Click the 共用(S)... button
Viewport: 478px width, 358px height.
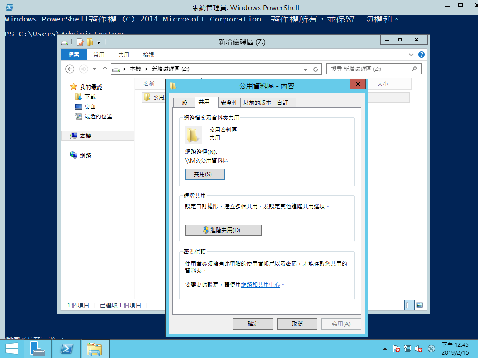coord(205,174)
